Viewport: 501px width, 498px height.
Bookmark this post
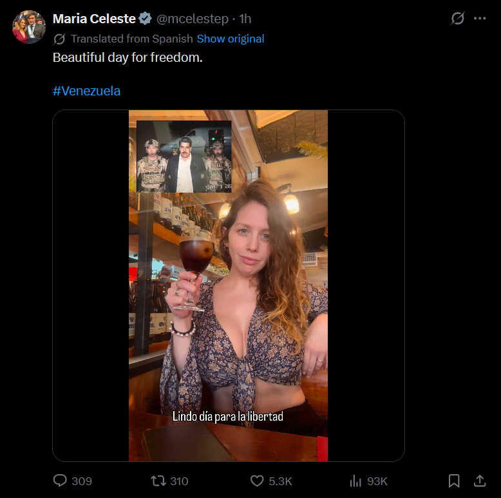point(454,481)
